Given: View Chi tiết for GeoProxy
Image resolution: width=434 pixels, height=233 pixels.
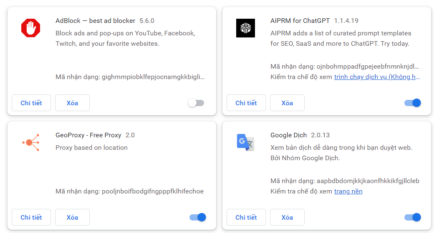Looking at the screenshot, I should 31,217.
